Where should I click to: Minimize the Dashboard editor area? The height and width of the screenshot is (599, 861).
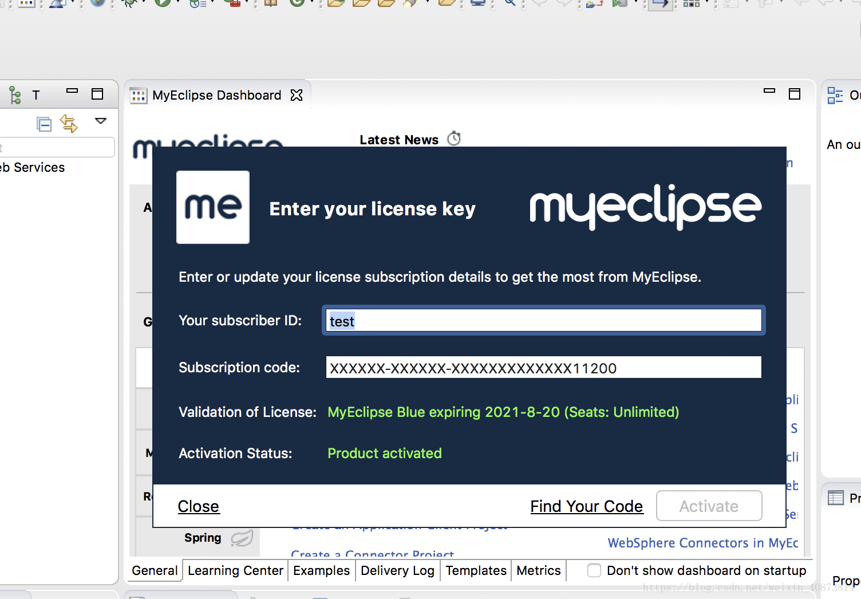click(x=769, y=90)
